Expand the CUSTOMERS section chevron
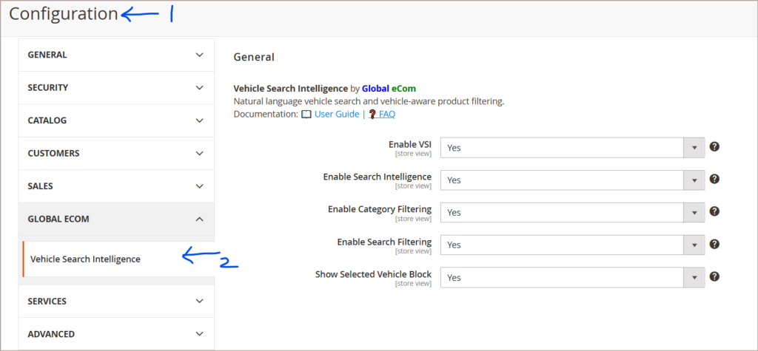The width and height of the screenshot is (758, 351). coord(200,153)
